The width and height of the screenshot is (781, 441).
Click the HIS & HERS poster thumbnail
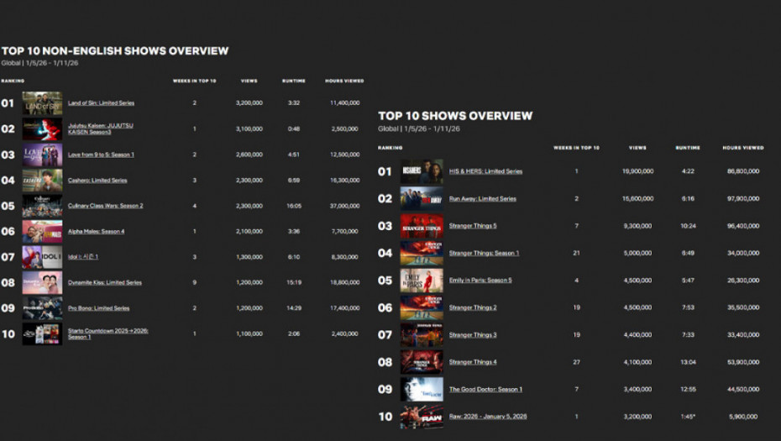tap(422, 171)
